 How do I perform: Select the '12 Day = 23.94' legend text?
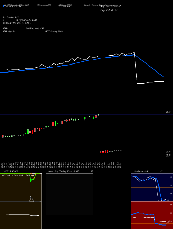pos(13,6)
